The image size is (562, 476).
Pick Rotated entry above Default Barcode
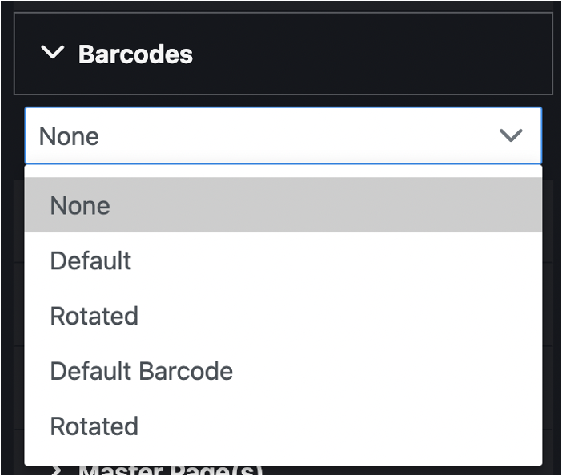coord(94,316)
